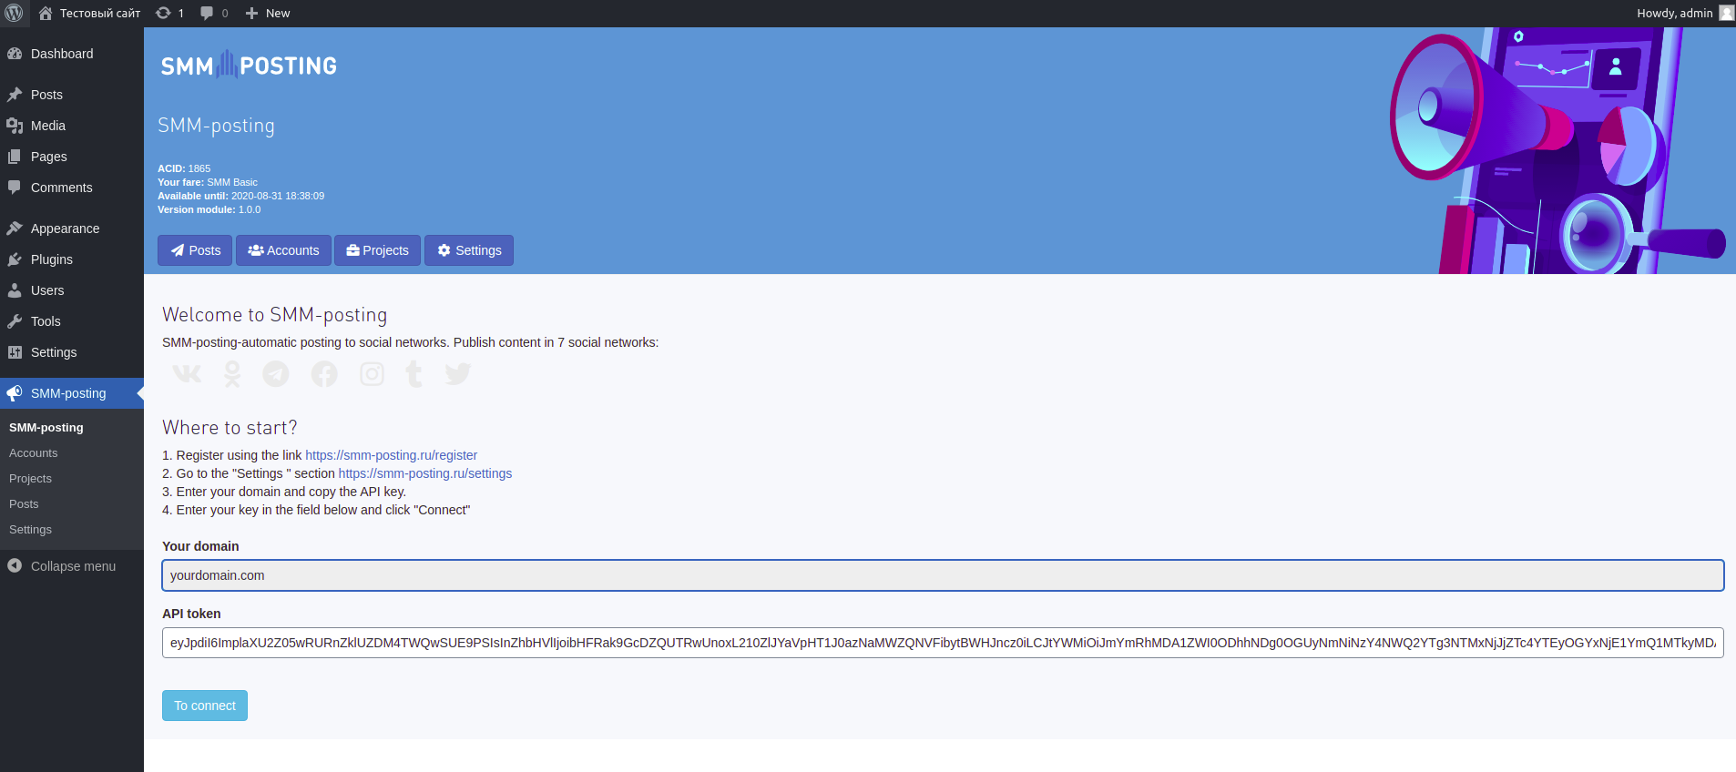Viewport: 1736px width, 772px height.
Task: Open the Posts tab in plugin header
Action: coord(195,250)
